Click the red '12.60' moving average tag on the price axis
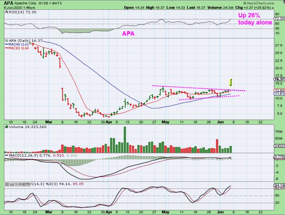This screenshot has height=215, width=285. [x=279, y=90]
